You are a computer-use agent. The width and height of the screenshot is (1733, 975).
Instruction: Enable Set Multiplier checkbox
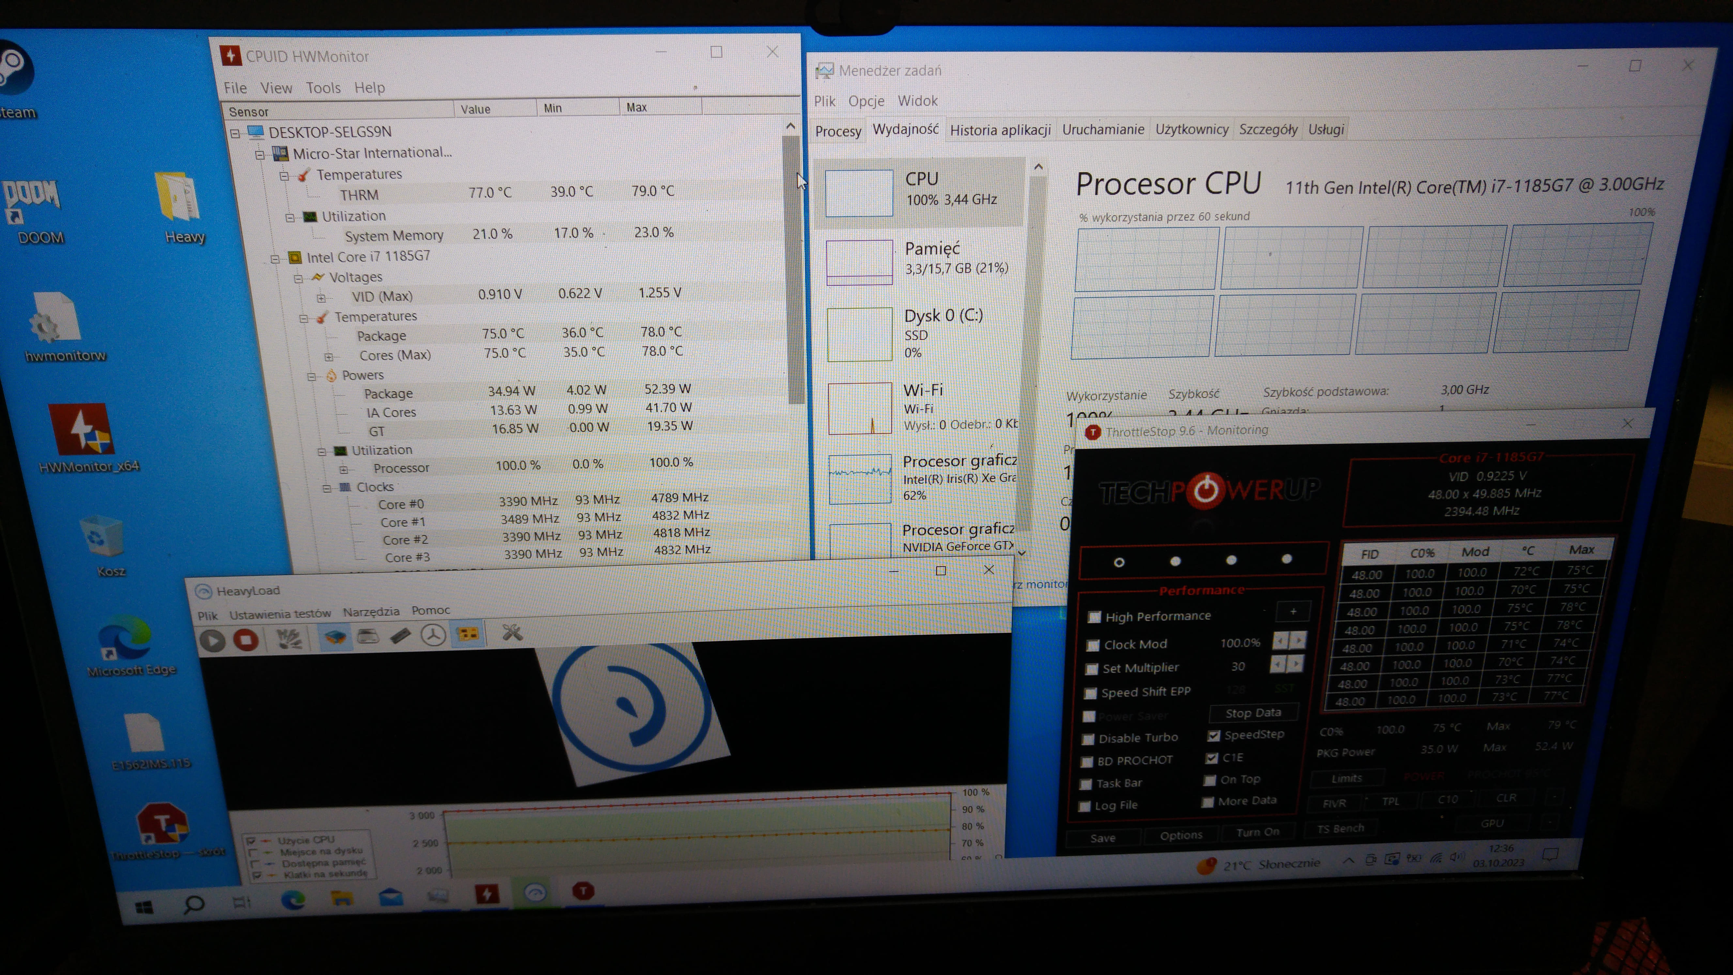(x=1092, y=670)
